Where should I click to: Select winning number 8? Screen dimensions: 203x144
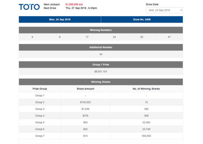60,37
